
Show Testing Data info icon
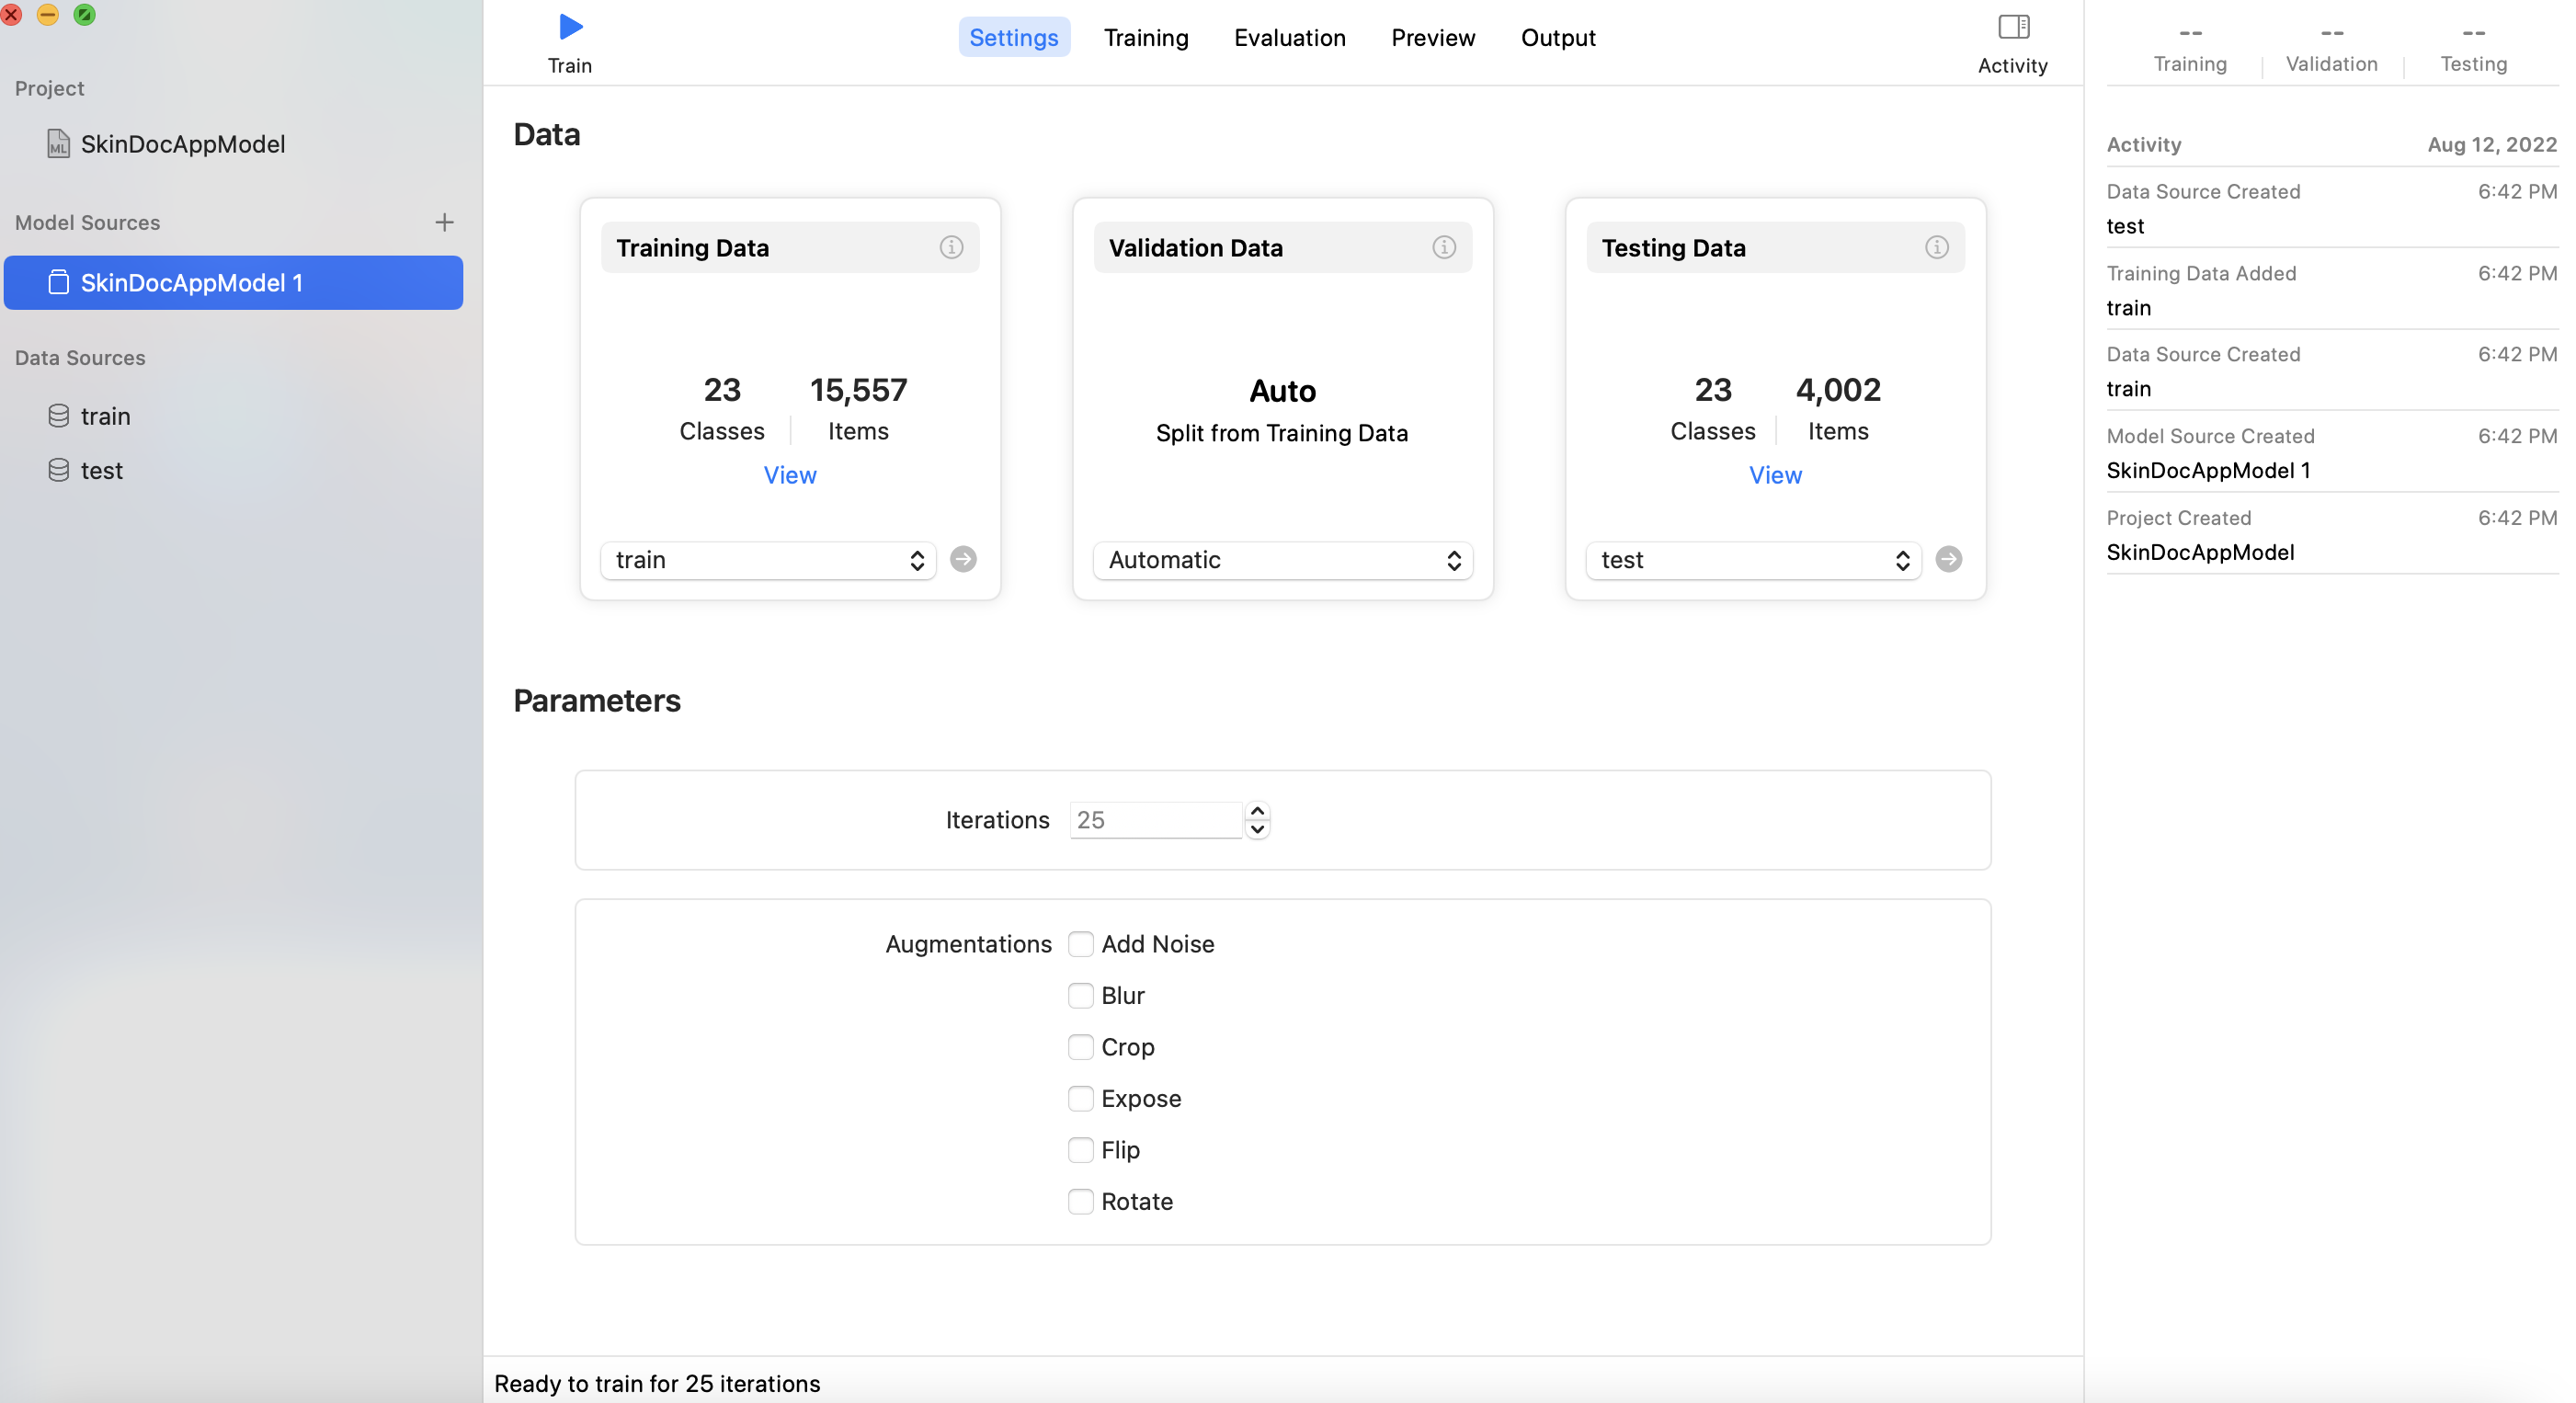(1936, 247)
